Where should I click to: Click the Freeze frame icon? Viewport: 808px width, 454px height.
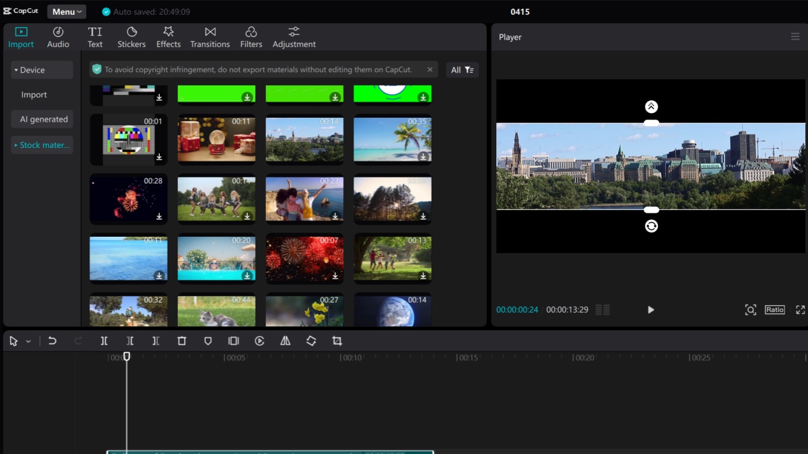click(234, 341)
